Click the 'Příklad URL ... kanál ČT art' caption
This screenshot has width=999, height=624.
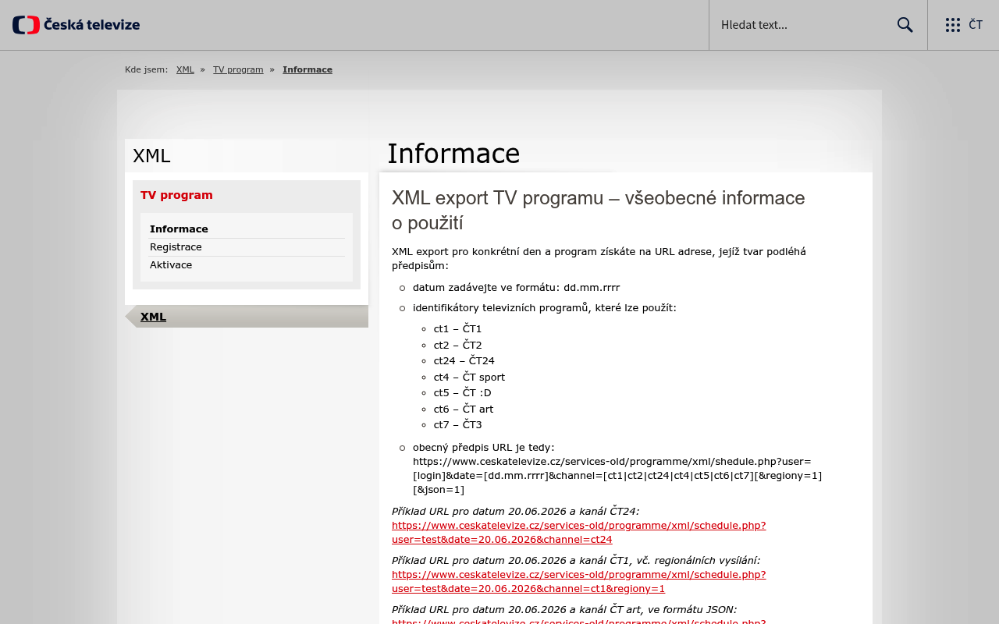tap(564, 609)
